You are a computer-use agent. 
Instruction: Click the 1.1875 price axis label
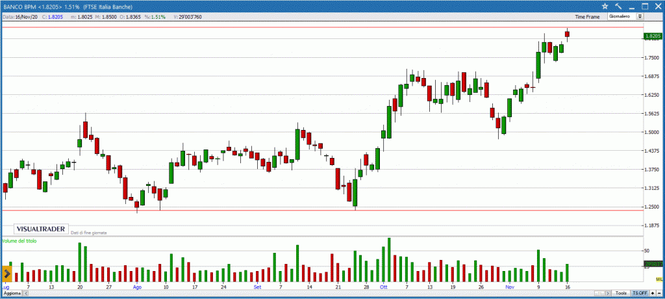651,226
